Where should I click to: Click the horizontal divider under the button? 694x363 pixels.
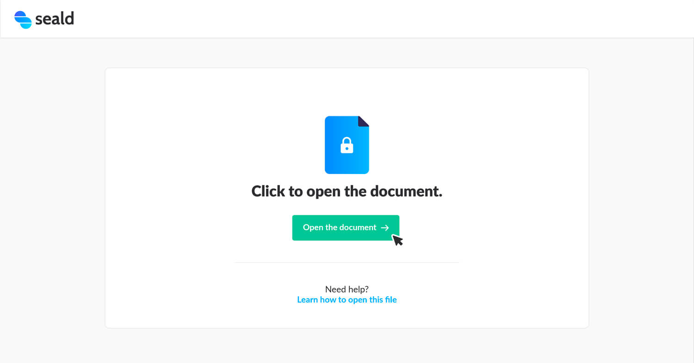pos(347,263)
